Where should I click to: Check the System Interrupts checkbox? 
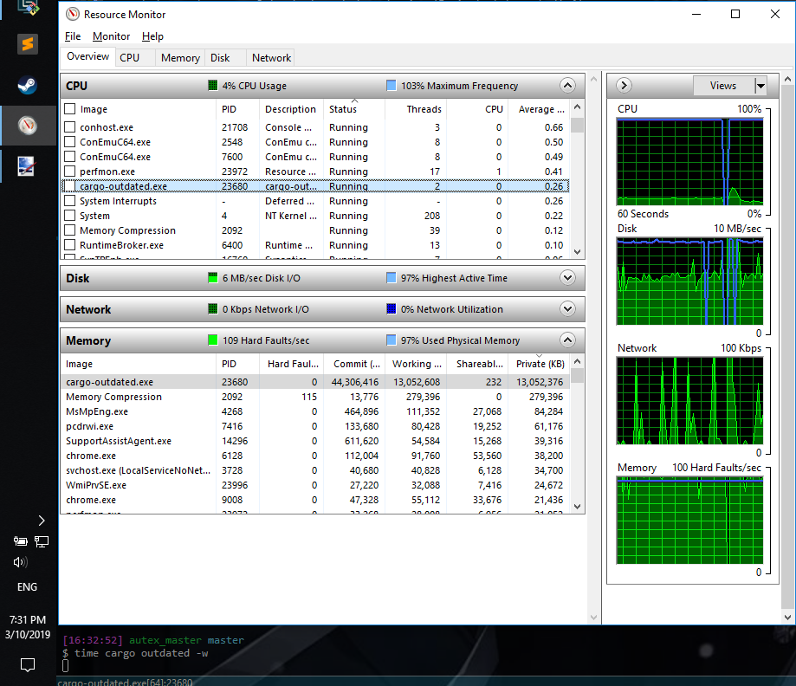[x=70, y=201]
